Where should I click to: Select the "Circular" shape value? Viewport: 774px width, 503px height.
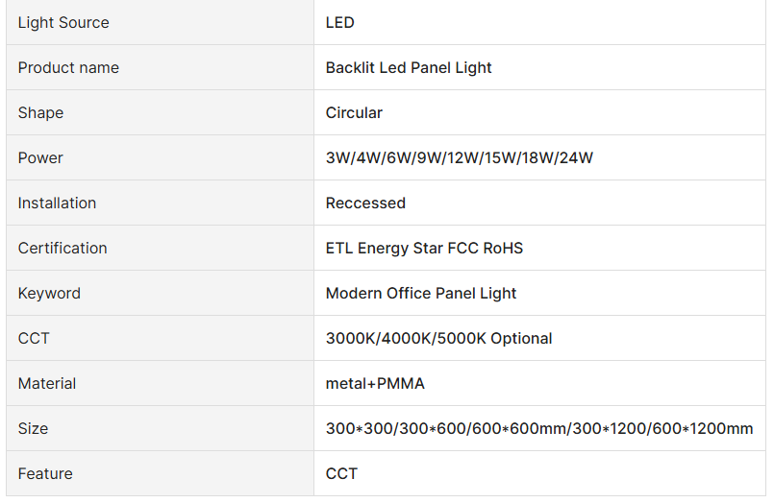click(x=354, y=112)
